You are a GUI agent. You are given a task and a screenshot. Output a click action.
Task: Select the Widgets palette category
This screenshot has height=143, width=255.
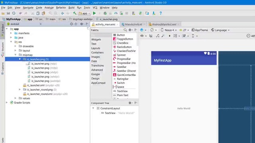click(96, 40)
